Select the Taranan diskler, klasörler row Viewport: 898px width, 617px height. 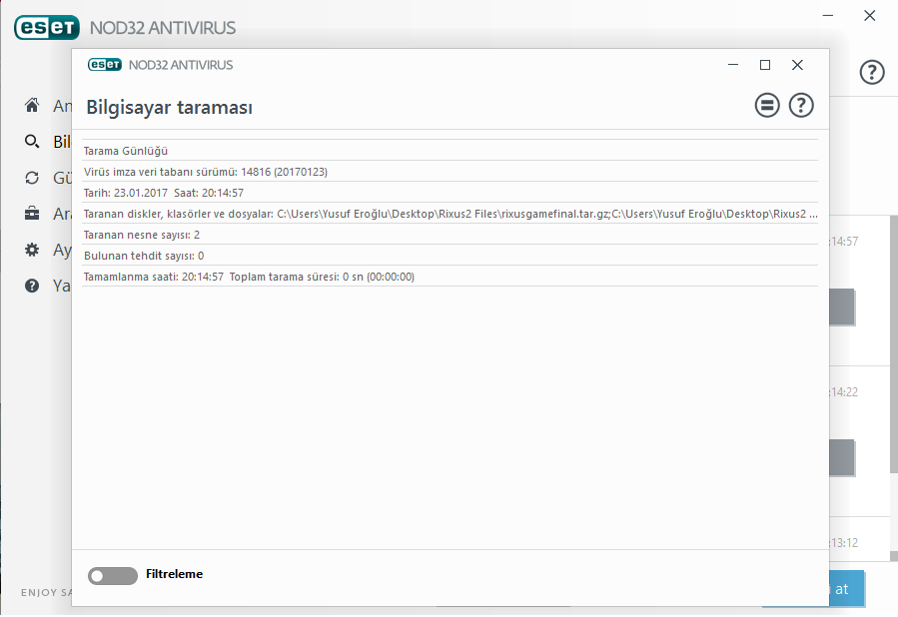(x=449, y=214)
